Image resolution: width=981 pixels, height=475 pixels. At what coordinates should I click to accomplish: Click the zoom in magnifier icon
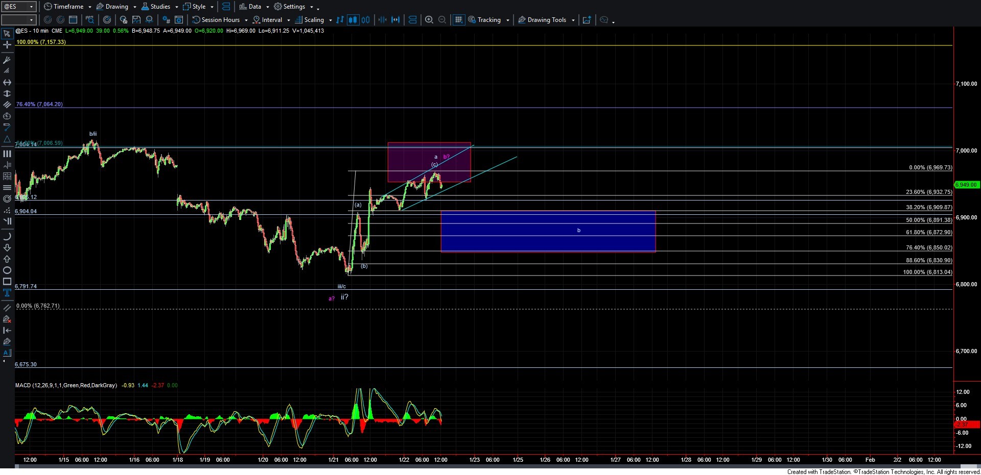(429, 20)
